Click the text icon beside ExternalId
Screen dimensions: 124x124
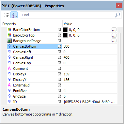[x=9, y=85]
